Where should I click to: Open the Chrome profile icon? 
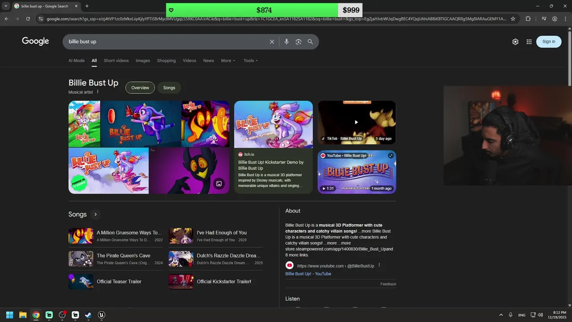tap(555, 19)
